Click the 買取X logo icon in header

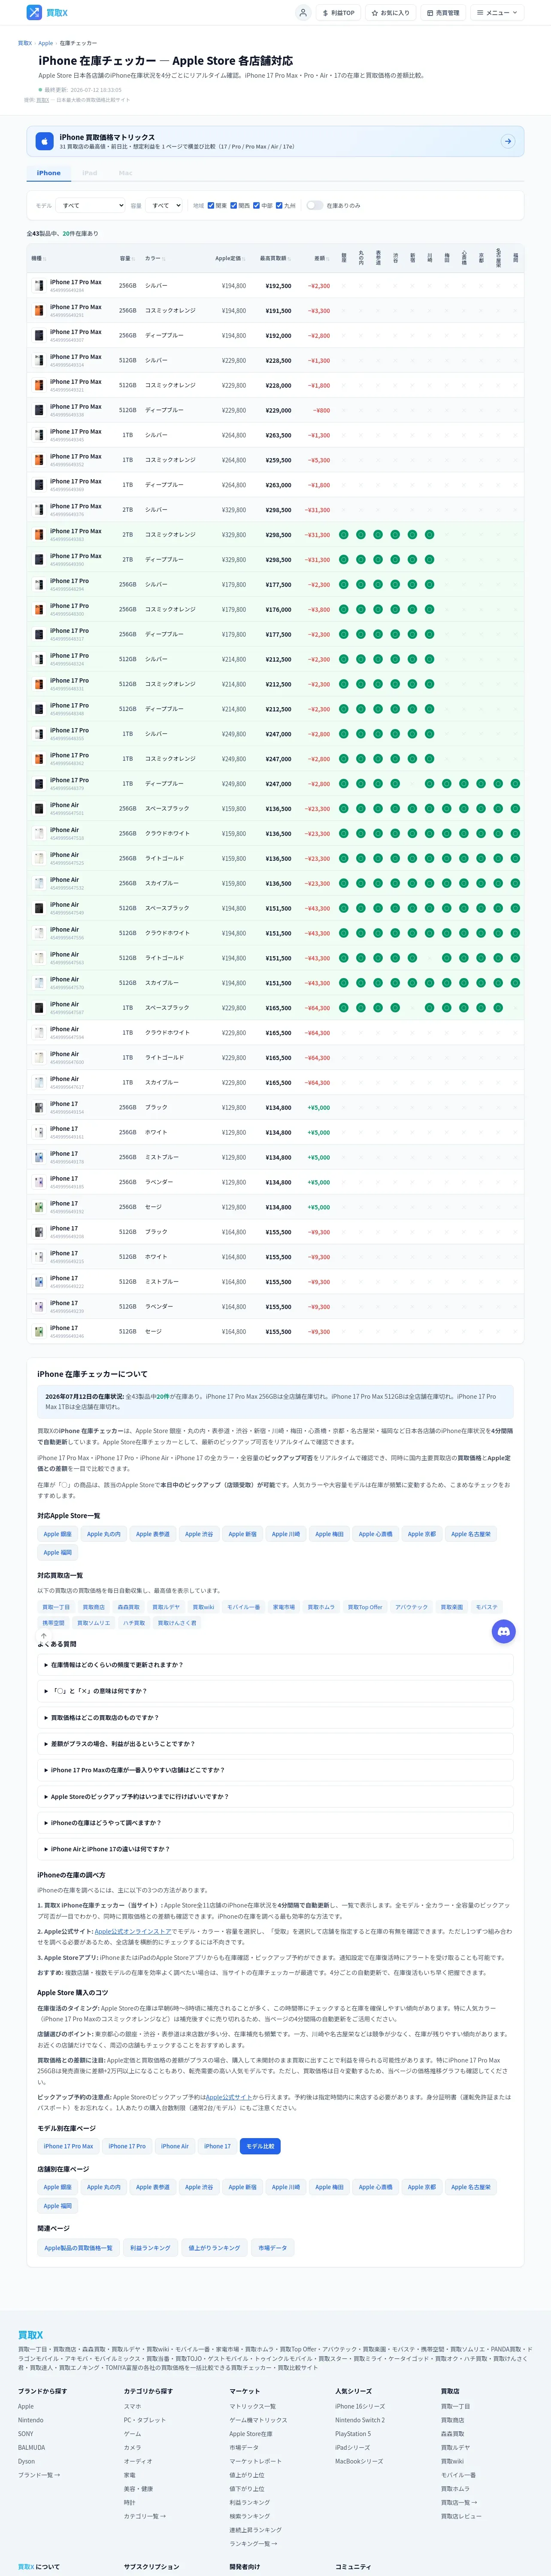tap(34, 13)
